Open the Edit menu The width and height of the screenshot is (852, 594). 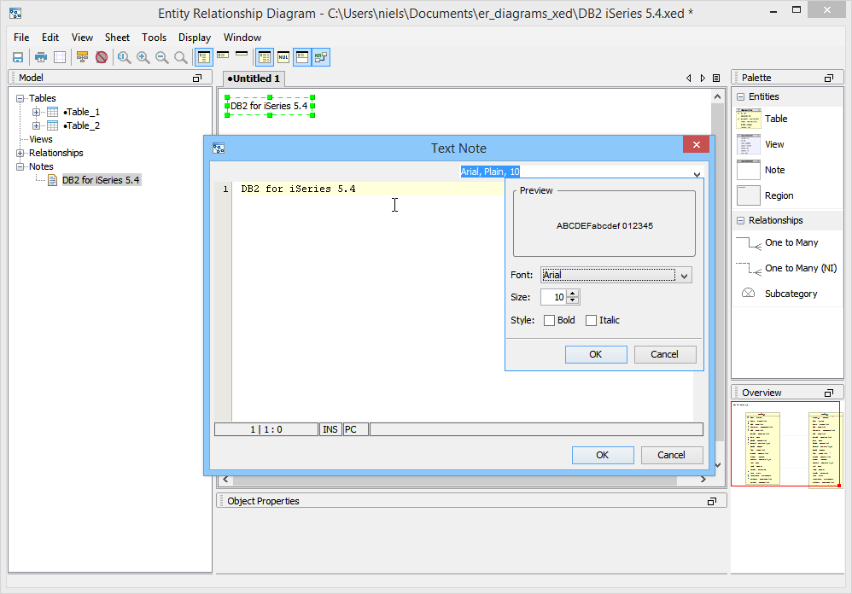50,38
